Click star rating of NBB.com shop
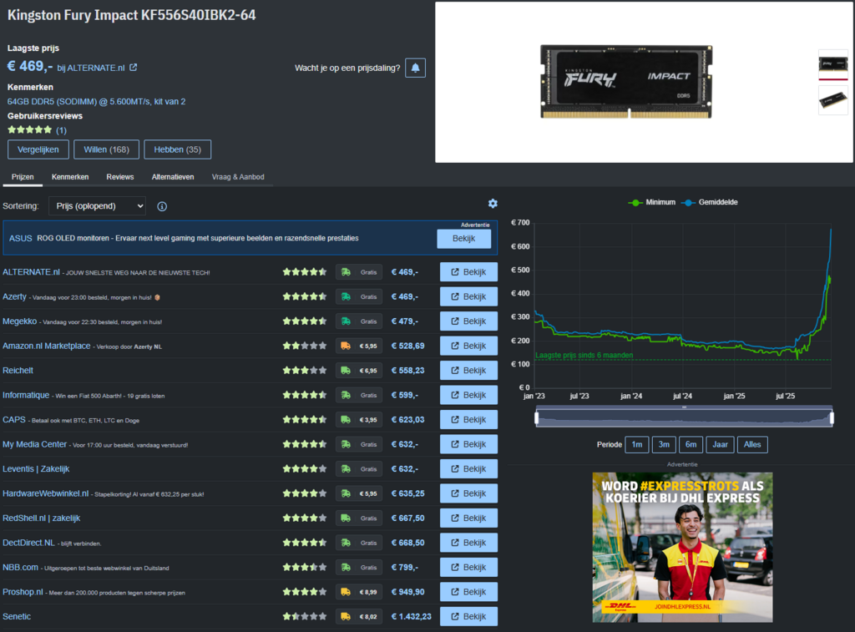The height and width of the screenshot is (632, 855). coord(304,567)
